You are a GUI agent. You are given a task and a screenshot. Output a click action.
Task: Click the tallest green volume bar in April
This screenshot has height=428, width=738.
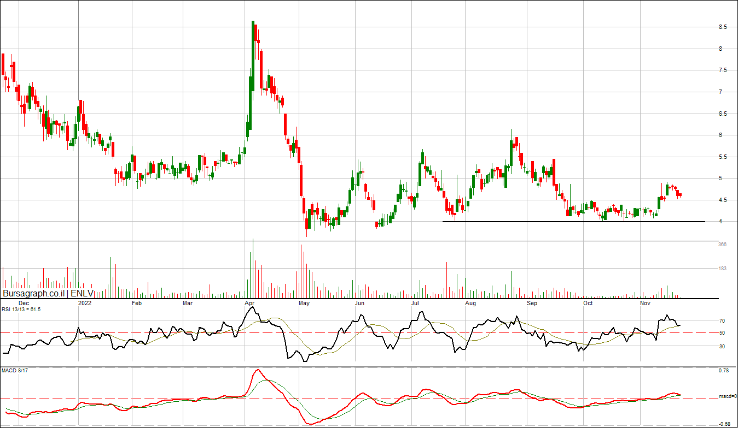point(253,268)
